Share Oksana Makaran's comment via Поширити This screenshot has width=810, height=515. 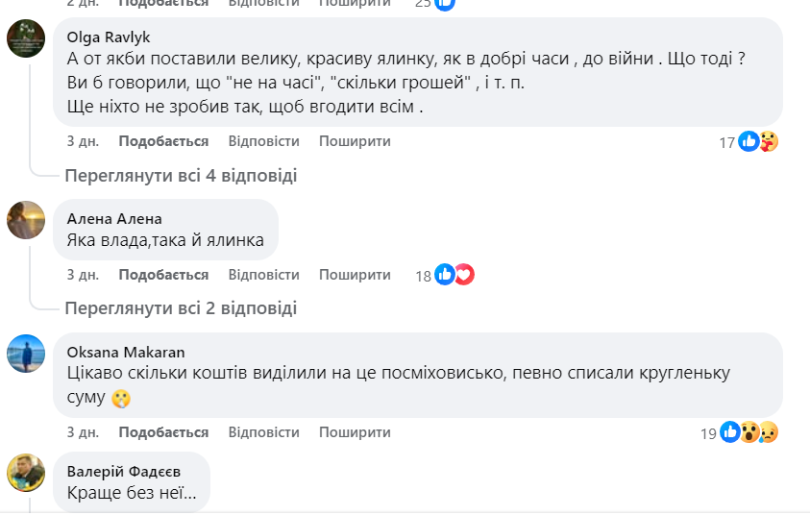coord(355,432)
